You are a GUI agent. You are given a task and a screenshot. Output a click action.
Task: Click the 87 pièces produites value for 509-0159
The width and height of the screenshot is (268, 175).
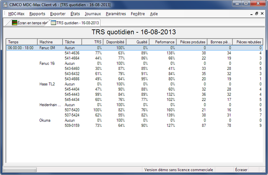pos(204,126)
